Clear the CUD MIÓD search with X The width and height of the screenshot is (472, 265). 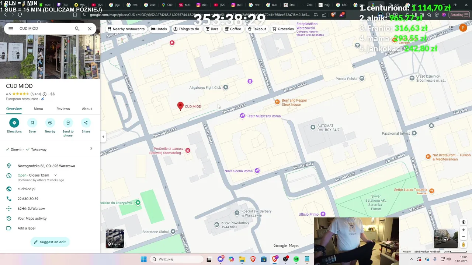pyautogui.click(x=90, y=28)
